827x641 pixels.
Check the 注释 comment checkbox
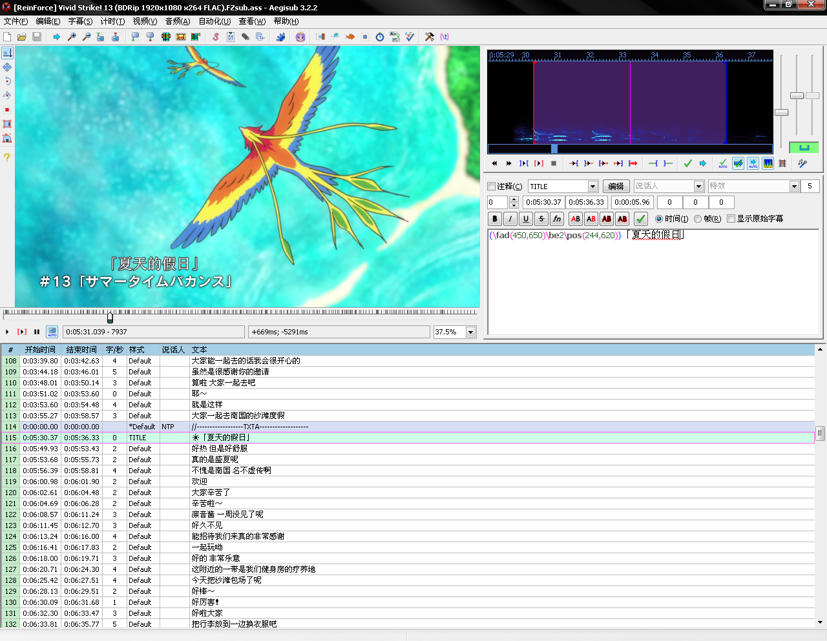point(491,187)
